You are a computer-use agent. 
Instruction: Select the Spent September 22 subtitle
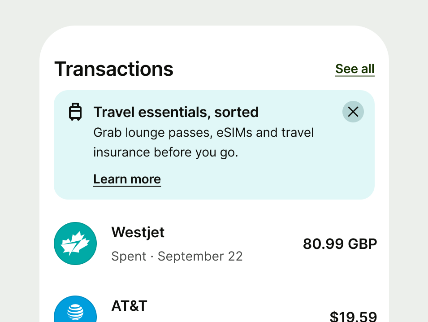point(177,256)
